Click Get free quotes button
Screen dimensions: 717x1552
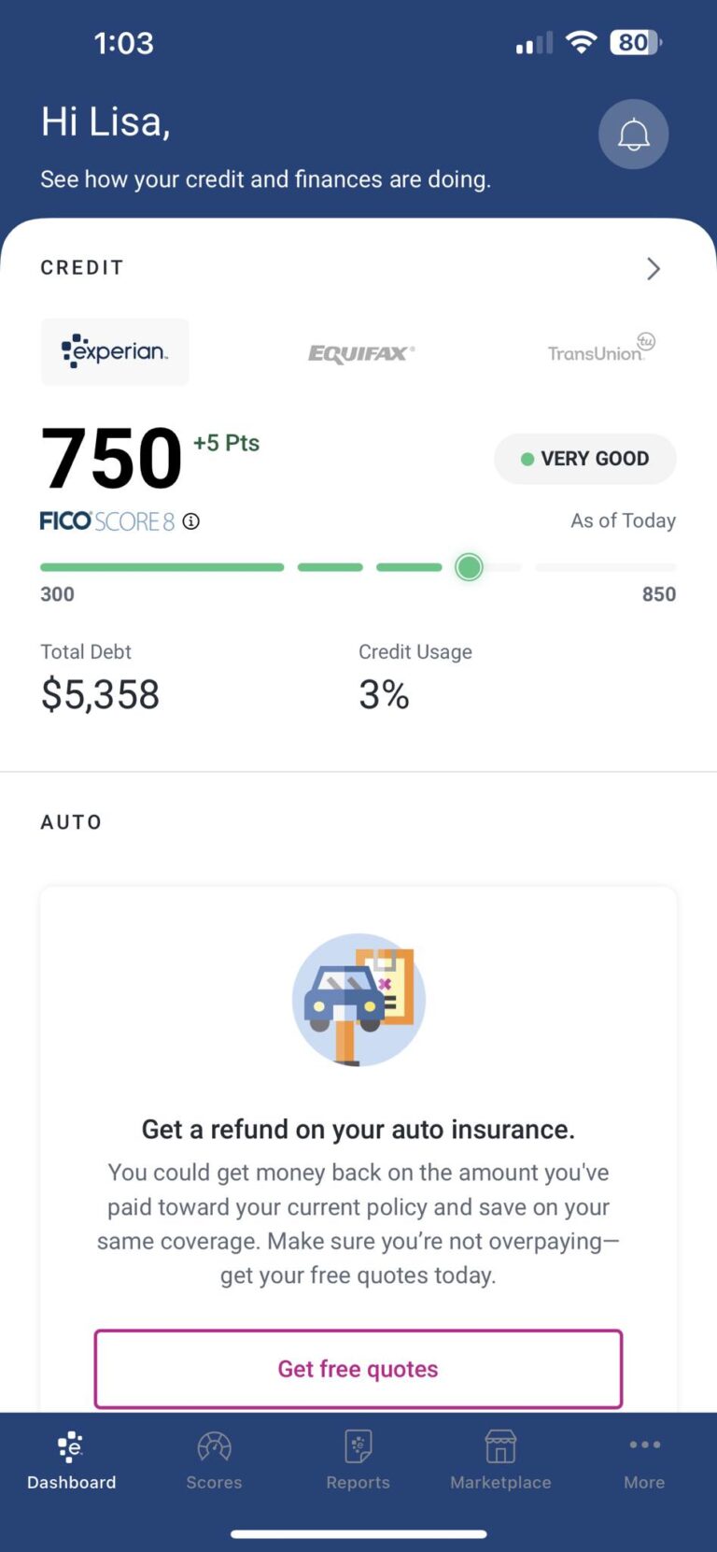pyautogui.click(x=358, y=1369)
